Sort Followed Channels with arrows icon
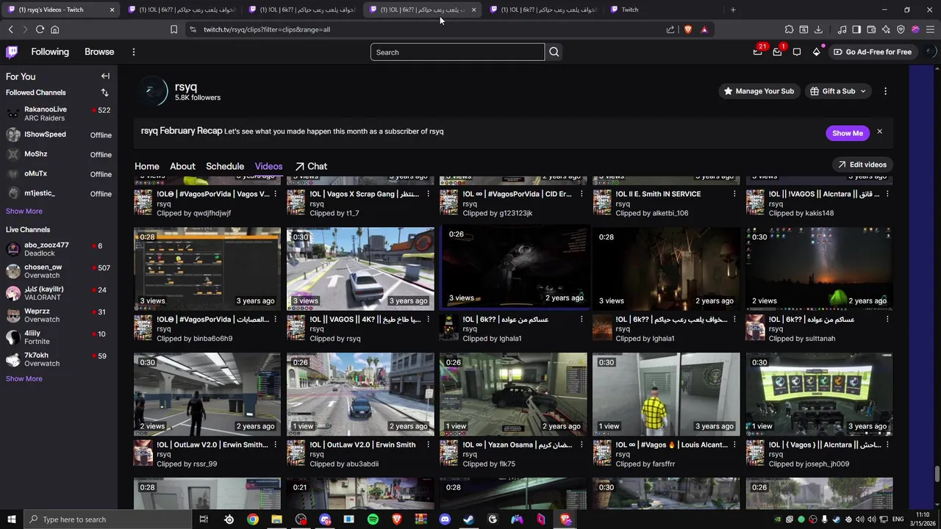 [x=104, y=93]
